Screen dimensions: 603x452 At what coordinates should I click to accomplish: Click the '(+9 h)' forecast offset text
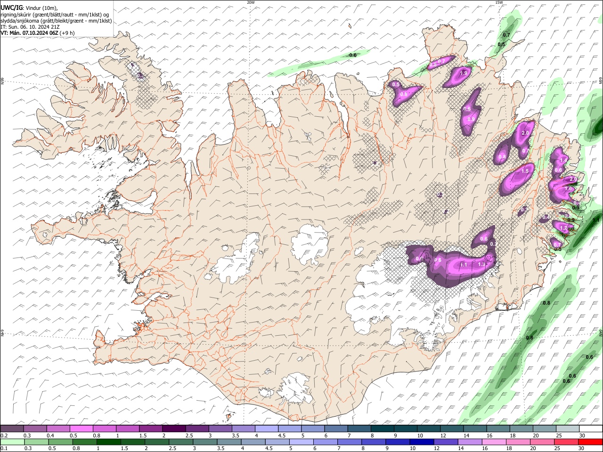pos(67,33)
